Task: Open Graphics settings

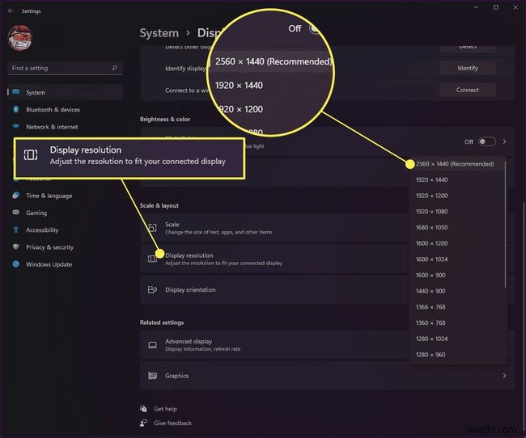Action: (x=327, y=376)
